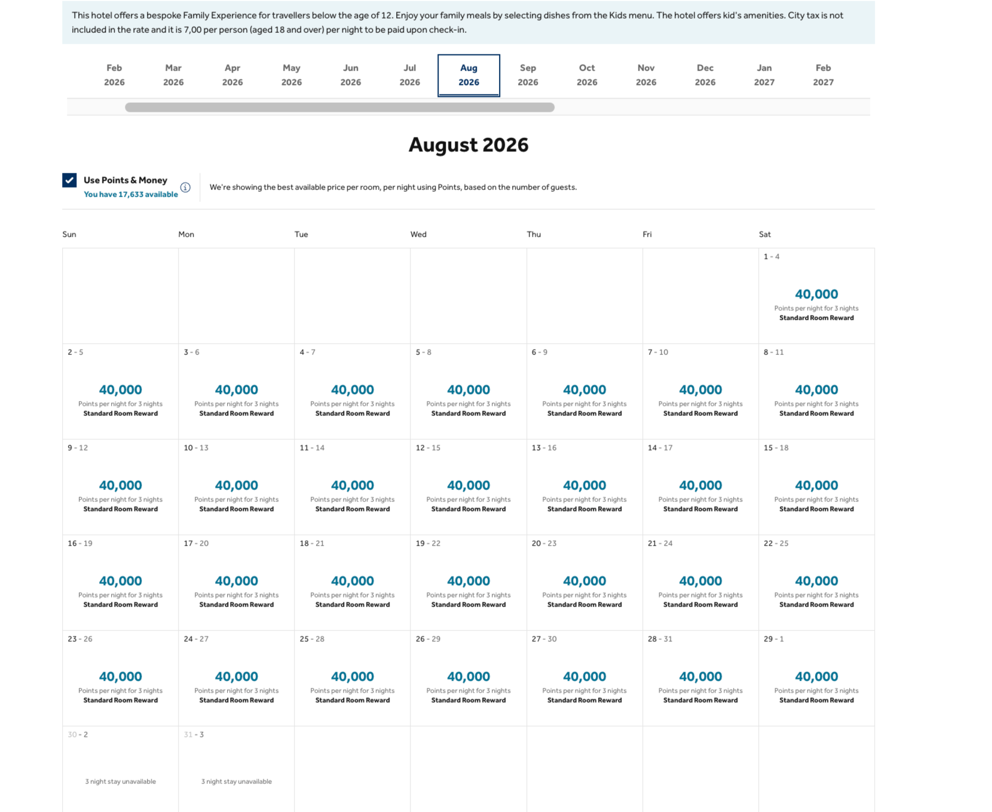The height and width of the screenshot is (812, 992).
Task: Uncheck the Use Points & Money checkbox
Action: pos(69,180)
